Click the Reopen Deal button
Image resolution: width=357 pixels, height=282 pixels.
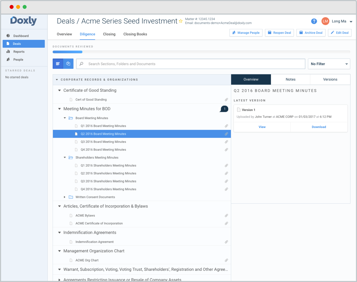click(280, 33)
